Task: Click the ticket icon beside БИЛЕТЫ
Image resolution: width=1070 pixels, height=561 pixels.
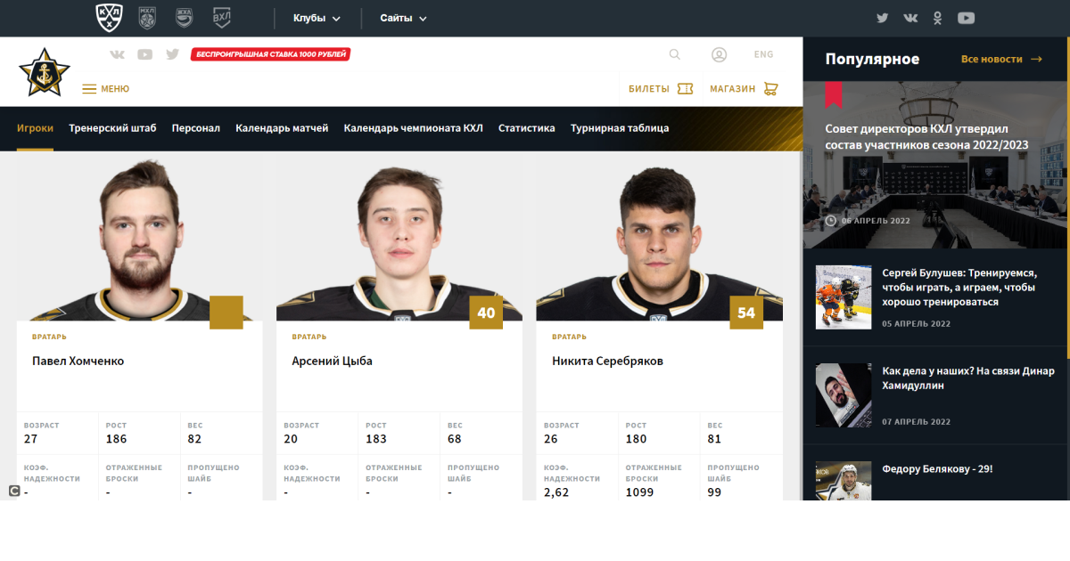Action: click(x=685, y=89)
